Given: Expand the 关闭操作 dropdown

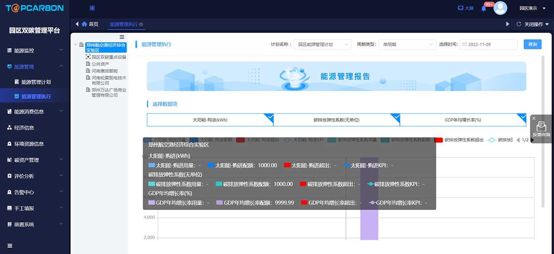Looking at the screenshot, I should pos(533,24).
